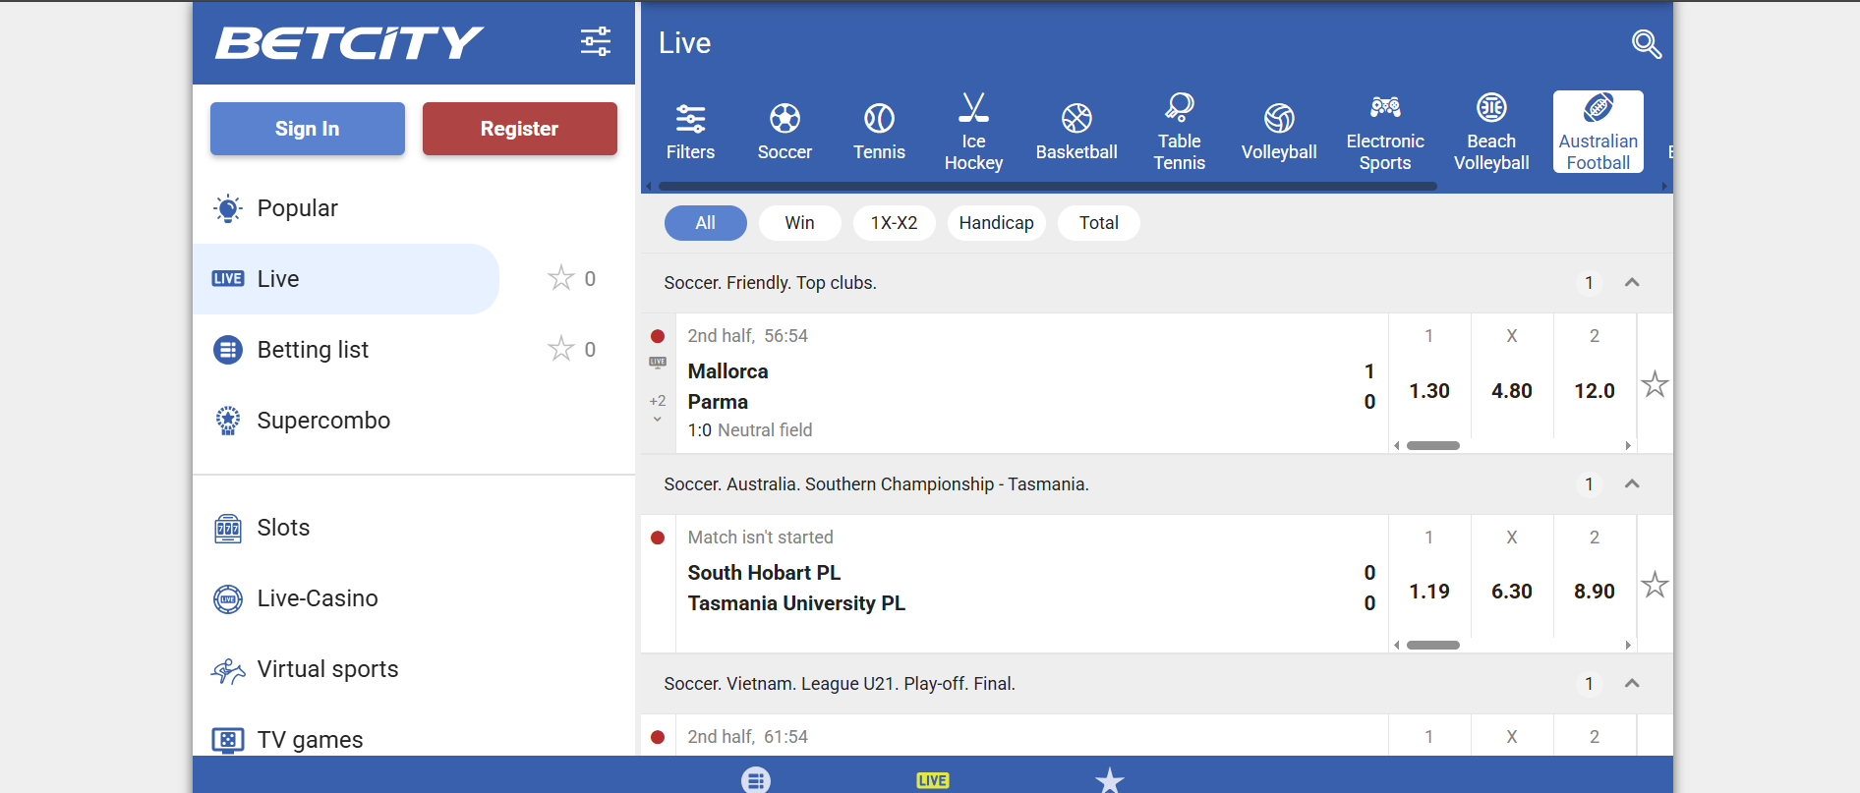1860x793 pixels.
Task: Open Mallorca team name
Action: [728, 371]
